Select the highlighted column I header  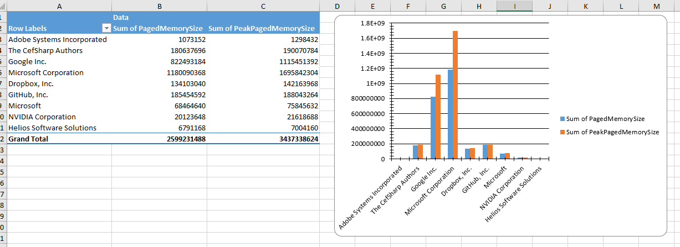pyautogui.click(x=514, y=6)
